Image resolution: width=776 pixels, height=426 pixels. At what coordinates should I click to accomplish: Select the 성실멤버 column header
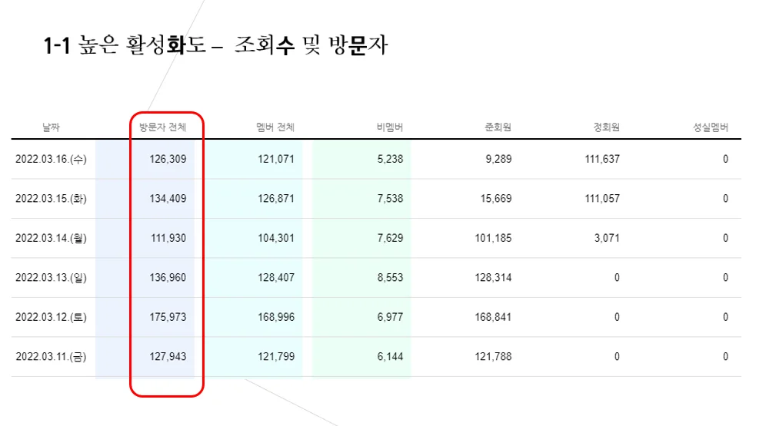click(710, 127)
